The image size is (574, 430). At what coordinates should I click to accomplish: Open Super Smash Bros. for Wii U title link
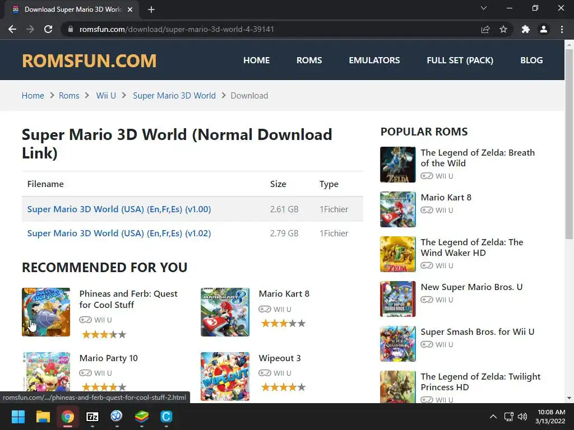click(x=478, y=331)
